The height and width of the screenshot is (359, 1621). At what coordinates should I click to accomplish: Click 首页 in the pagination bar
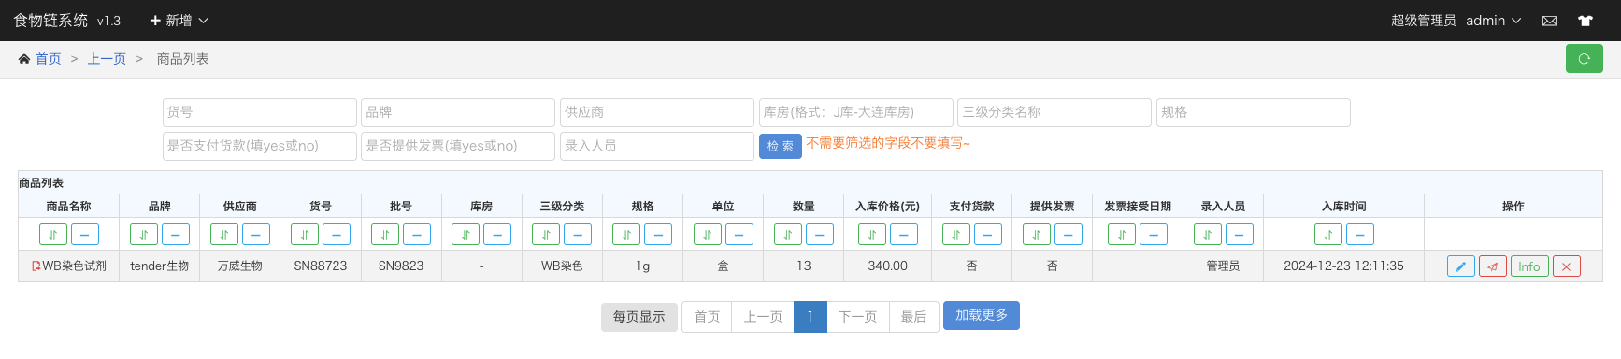tap(707, 317)
